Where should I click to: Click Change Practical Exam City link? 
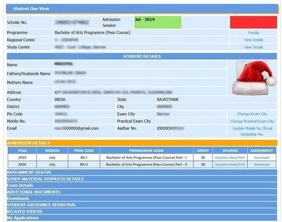252,121
